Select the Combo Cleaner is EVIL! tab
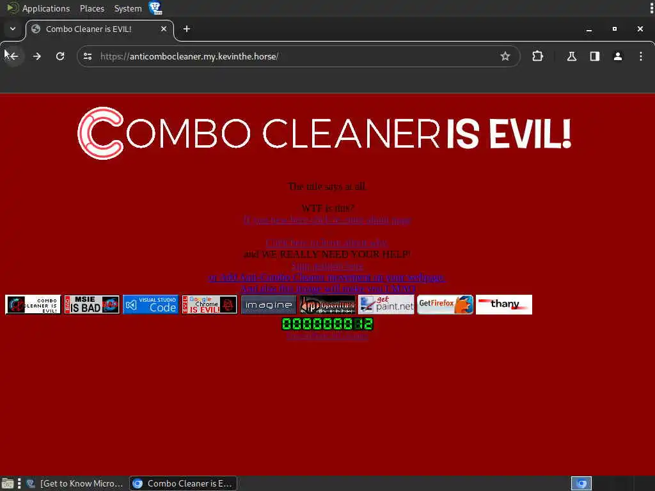 (x=100, y=29)
